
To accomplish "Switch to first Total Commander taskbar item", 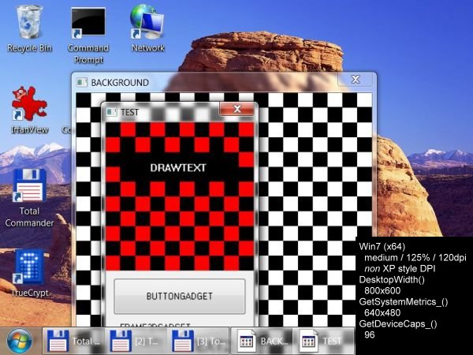I will pyautogui.click(x=73, y=341).
